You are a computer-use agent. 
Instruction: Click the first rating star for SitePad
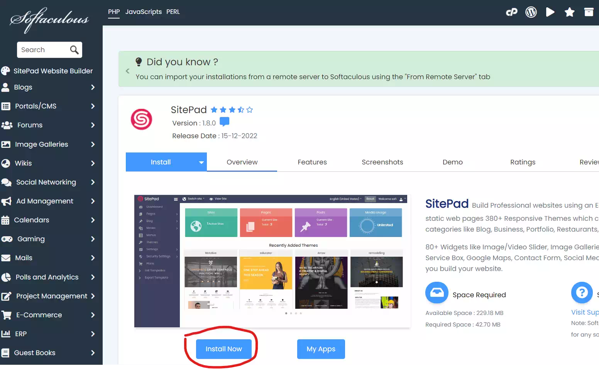point(214,110)
